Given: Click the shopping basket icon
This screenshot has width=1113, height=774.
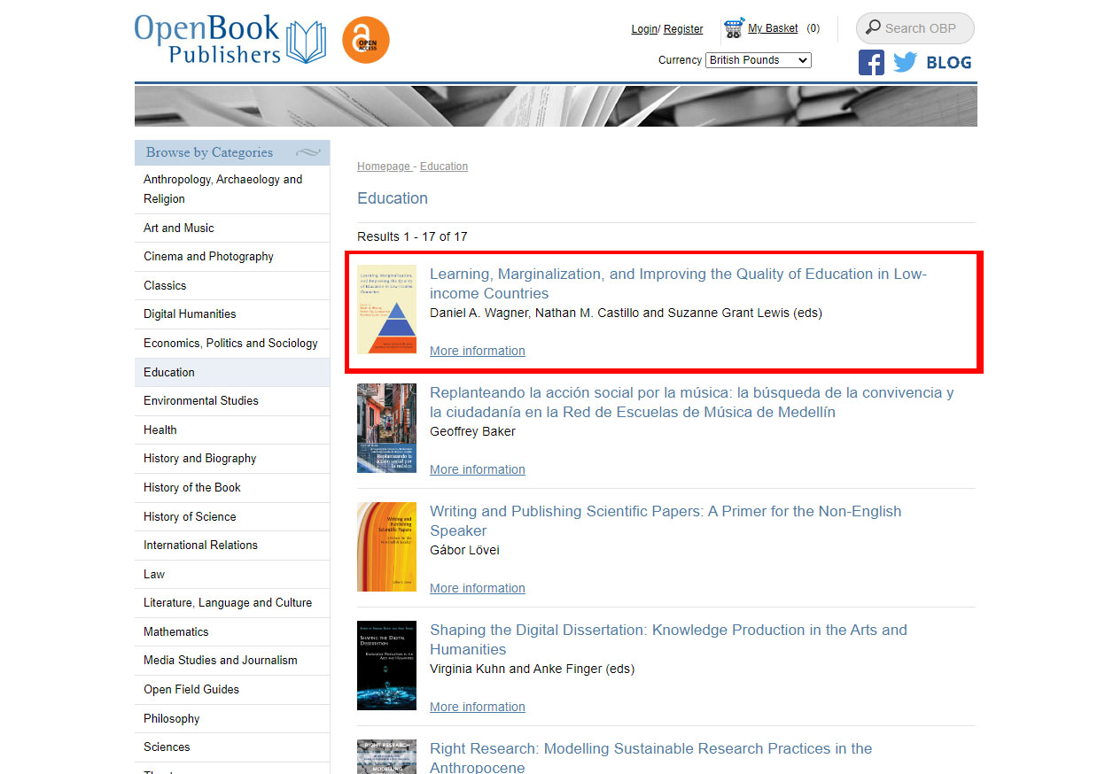Looking at the screenshot, I should click(x=734, y=28).
